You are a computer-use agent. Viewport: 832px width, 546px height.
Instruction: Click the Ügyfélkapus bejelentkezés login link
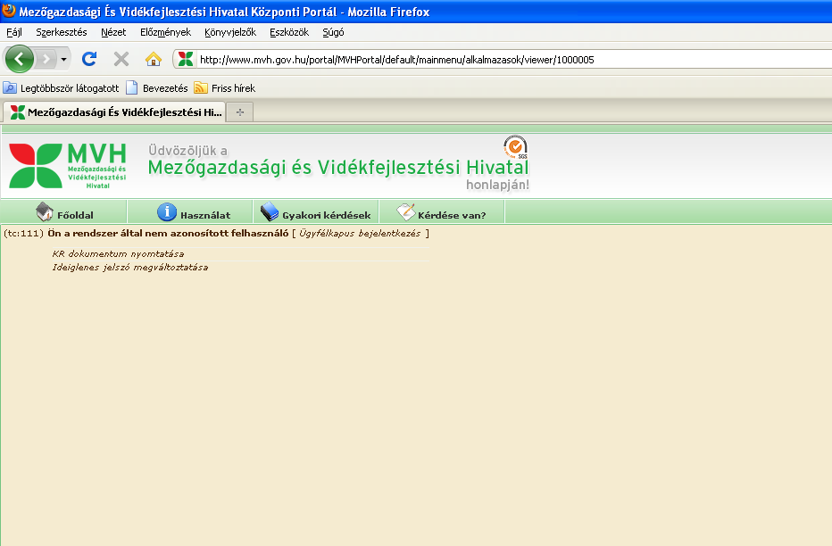click(360, 233)
